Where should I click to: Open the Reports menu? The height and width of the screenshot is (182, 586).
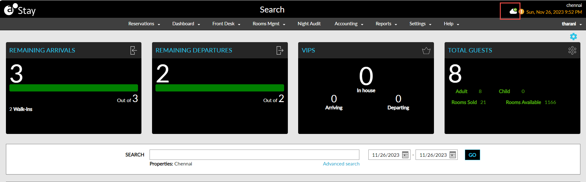point(386,24)
